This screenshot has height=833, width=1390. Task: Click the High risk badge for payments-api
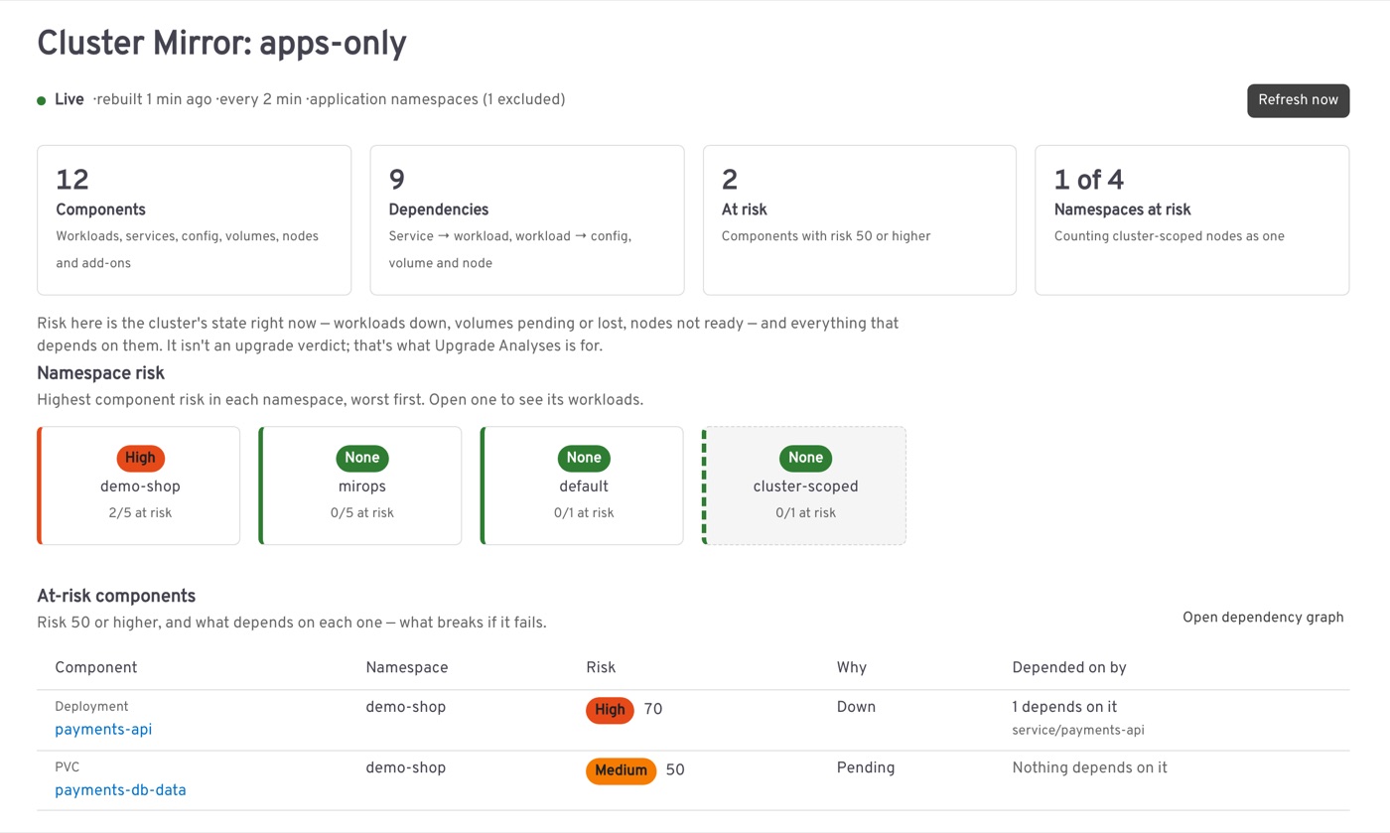pyautogui.click(x=610, y=710)
